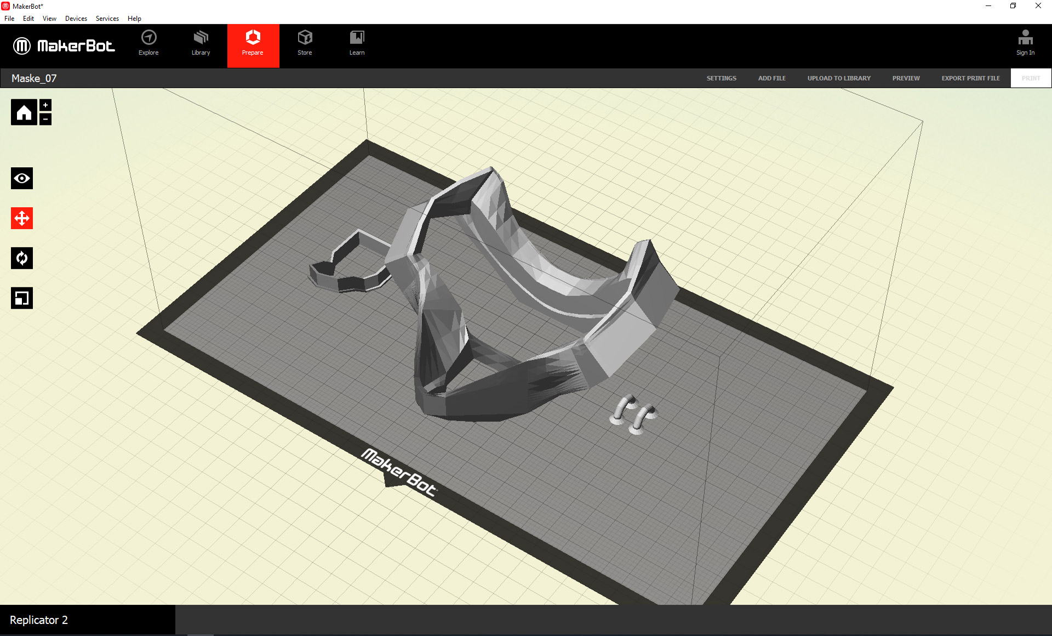
Task: Select the Turn (rotate) tool
Action: pos(22,258)
